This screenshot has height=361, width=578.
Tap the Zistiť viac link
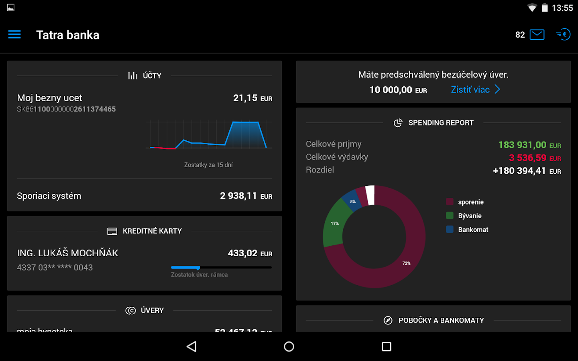[470, 89]
